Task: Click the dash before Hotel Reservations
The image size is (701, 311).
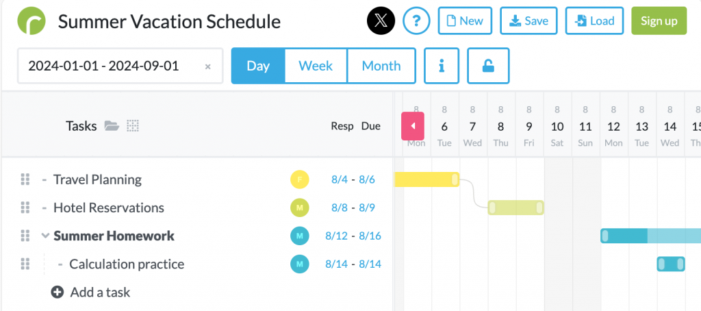Action: [44, 208]
